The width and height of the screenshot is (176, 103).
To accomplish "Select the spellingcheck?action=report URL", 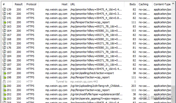I will [92, 73].
